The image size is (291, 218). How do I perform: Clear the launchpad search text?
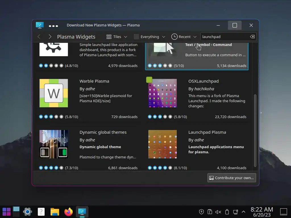point(252,37)
